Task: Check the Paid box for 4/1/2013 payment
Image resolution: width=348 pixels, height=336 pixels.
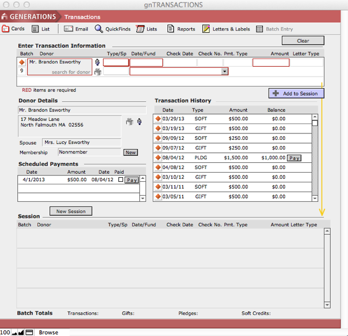Action: [x=120, y=180]
